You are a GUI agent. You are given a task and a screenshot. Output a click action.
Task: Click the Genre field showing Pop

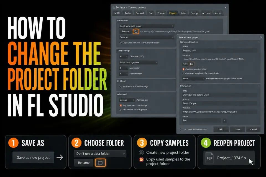(x=201, y=121)
